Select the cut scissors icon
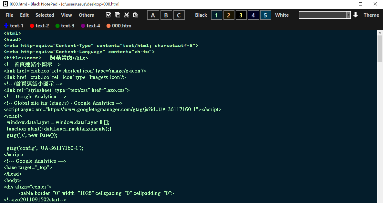The height and width of the screenshot is (203, 383). [x=127, y=15]
